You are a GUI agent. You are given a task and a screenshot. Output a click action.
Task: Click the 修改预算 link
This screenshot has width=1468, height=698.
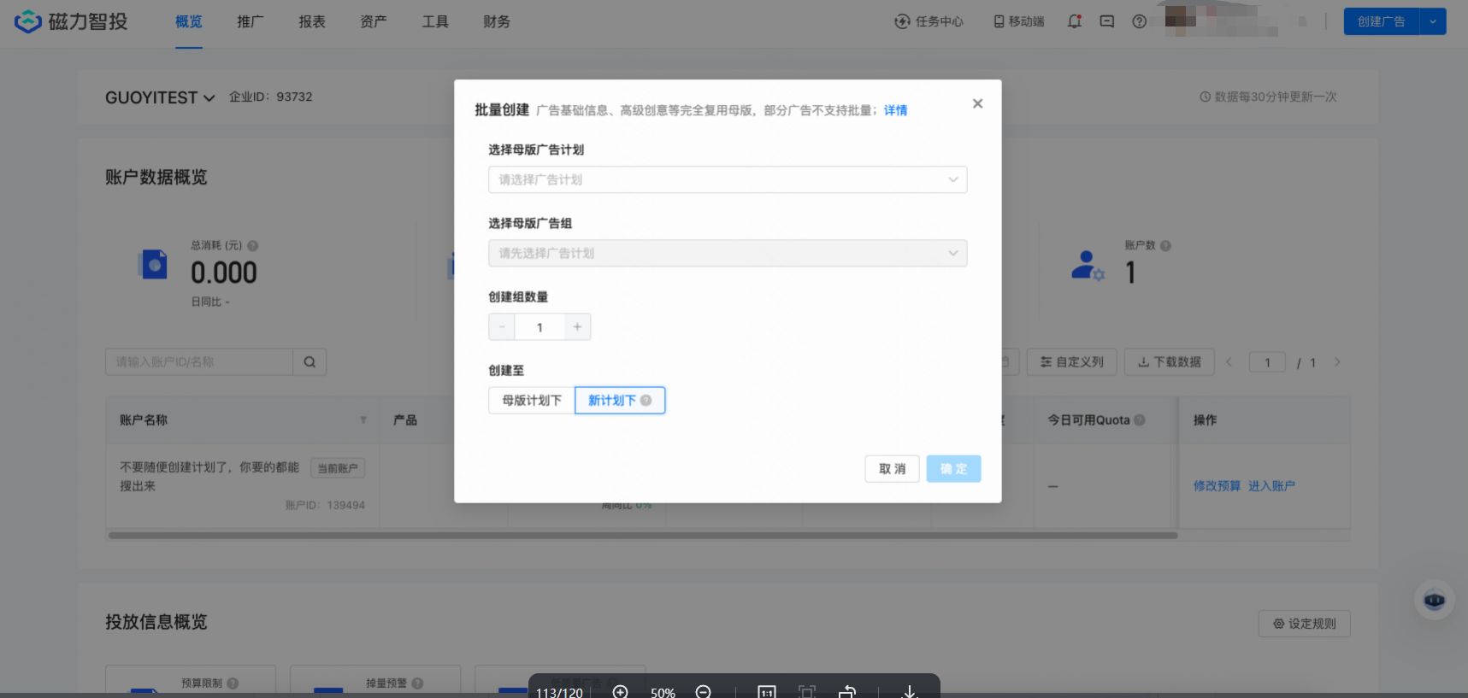coord(1217,486)
